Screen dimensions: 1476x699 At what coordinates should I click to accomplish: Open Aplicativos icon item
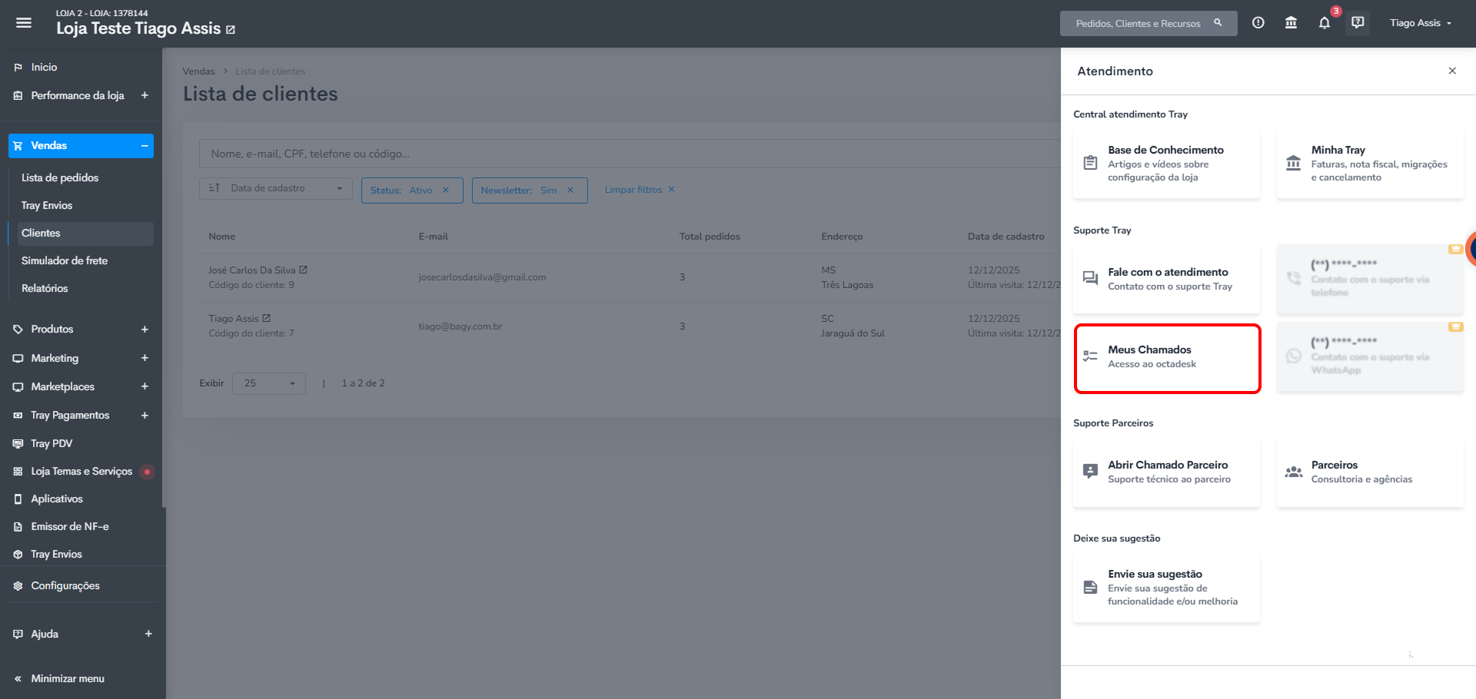tap(18, 499)
